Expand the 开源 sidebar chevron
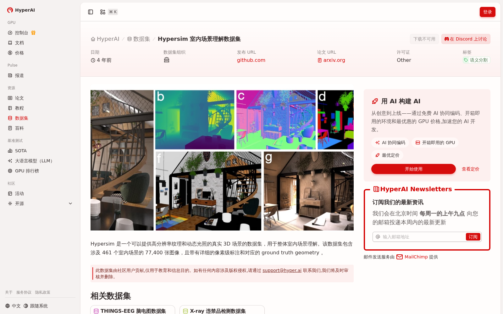 [70, 203]
